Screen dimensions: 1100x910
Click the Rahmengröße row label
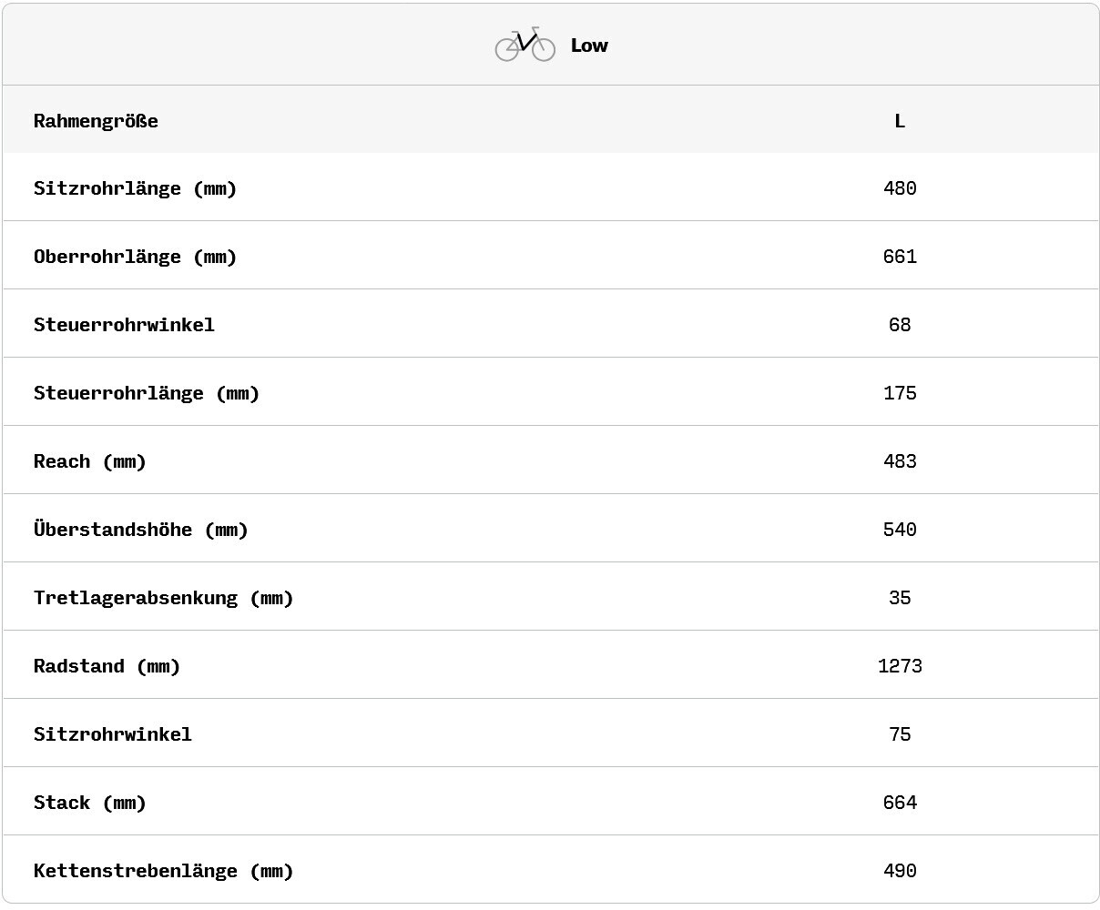[96, 121]
